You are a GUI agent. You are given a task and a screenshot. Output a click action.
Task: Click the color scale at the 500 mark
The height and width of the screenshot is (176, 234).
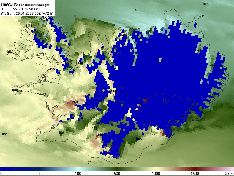[117, 169]
